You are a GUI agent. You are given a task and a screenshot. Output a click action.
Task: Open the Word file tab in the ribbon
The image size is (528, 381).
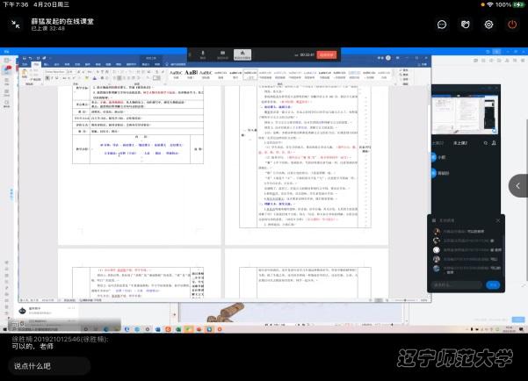point(25,64)
